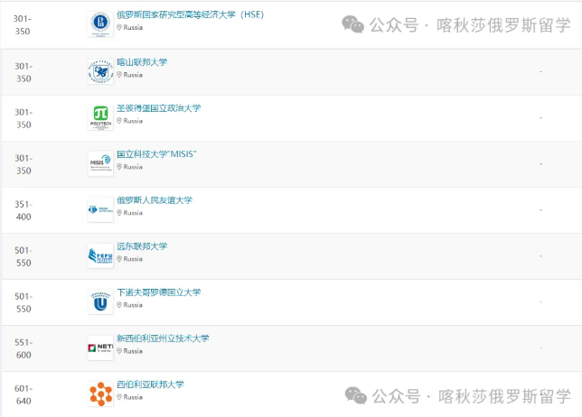This screenshot has width=582, height=417.
Task: Click Russia location under 远东联邦大学
Action: [x=133, y=259]
